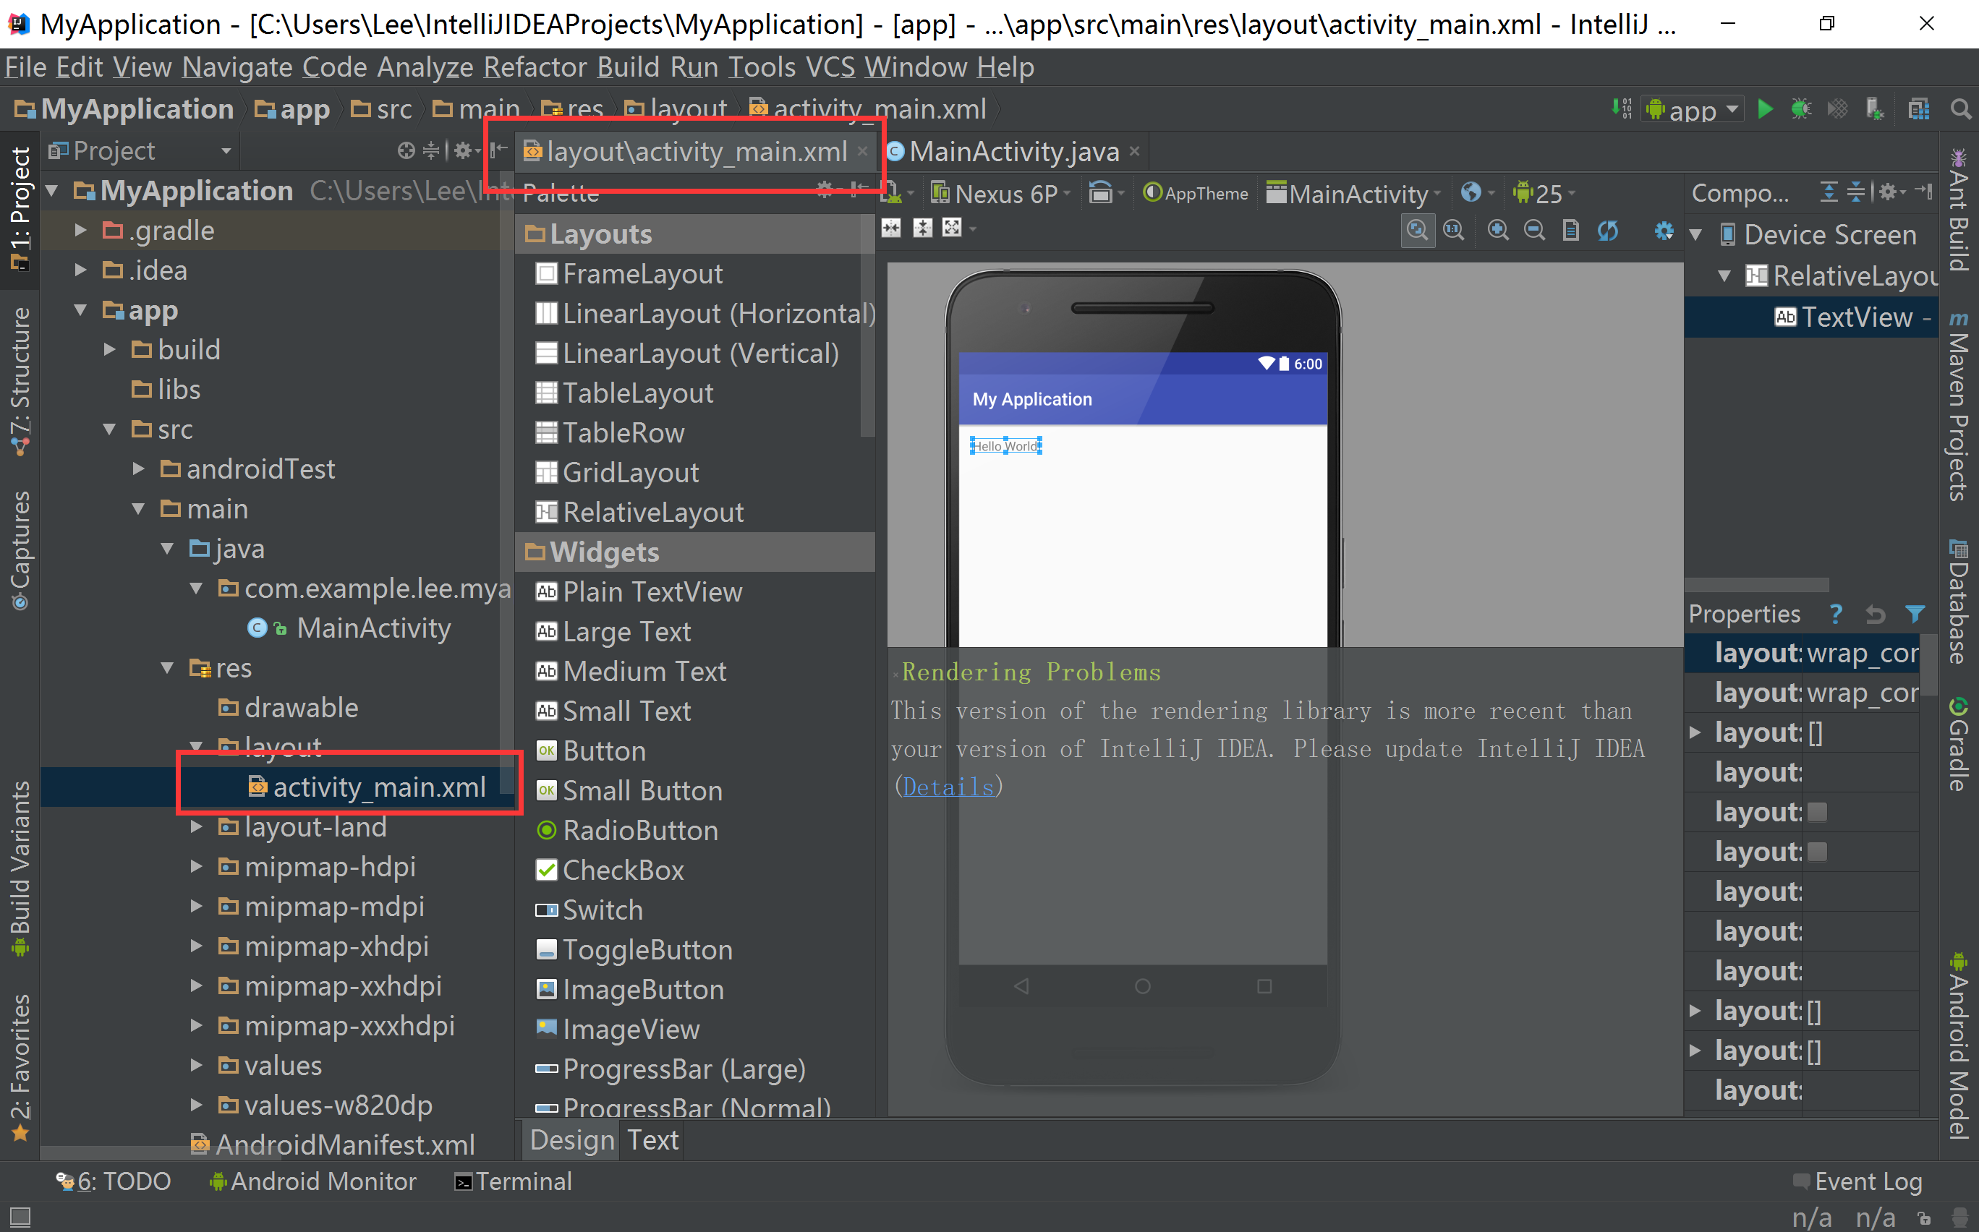Select the Switch widget in the palette
Image resolution: width=1979 pixels, height=1232 pixels.
pyautogui.click(x=589, y=910)
